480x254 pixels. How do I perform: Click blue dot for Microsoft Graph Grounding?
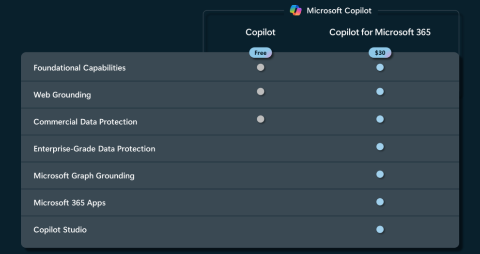click(380, 174)
